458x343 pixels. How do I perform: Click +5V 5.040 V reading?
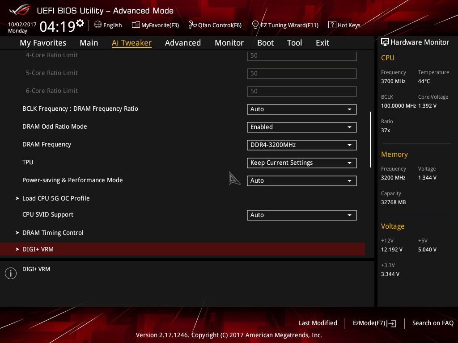[x=427, y=250]
